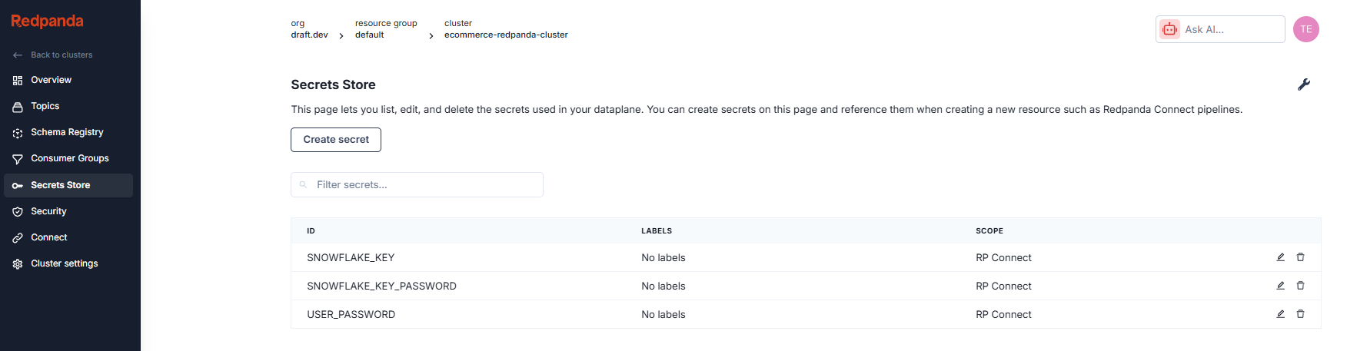Open the TE user avatar menu
The width and height of the screenshot is (1347, 351).
[x=1306, y=29]
